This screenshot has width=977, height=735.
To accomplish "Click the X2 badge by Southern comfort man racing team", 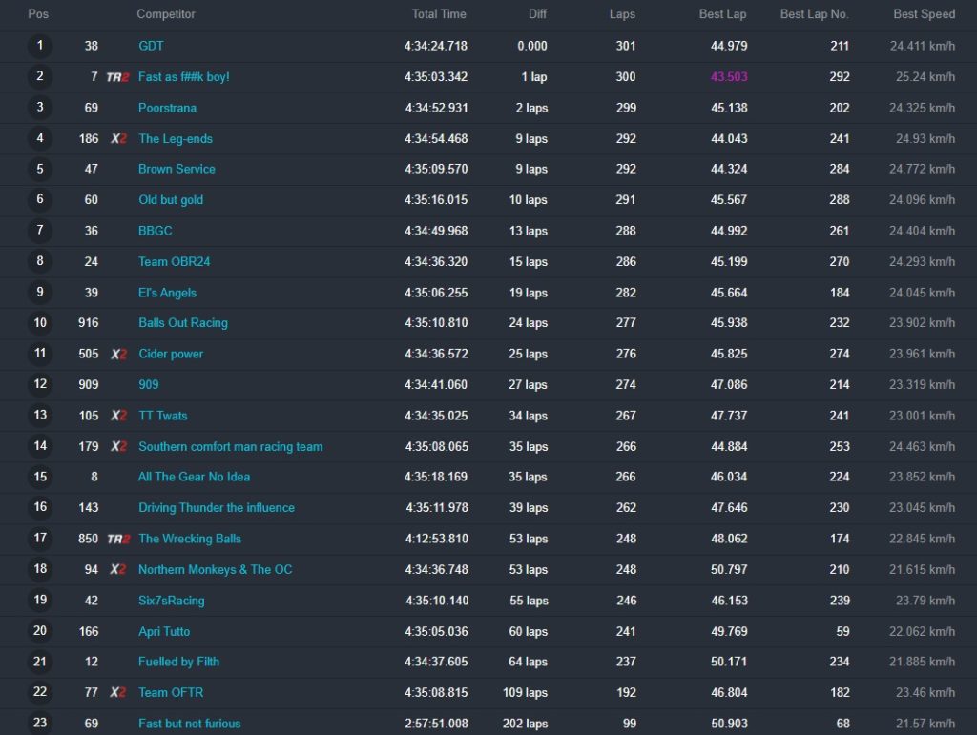I will pos(118,447).
